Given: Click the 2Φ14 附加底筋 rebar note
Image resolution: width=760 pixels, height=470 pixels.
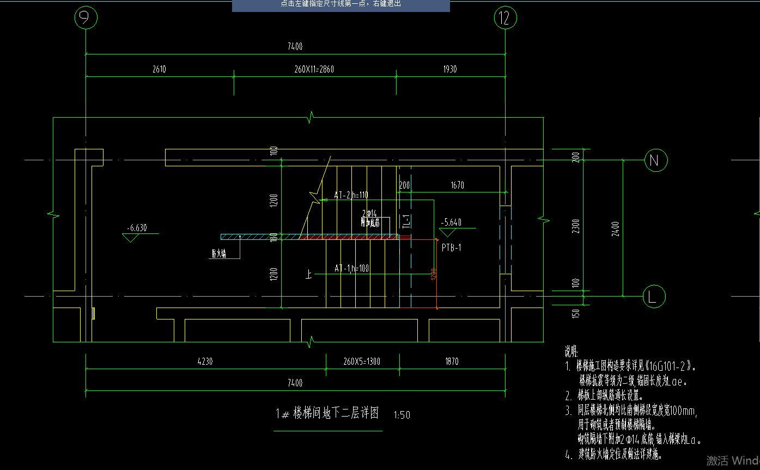Looking at the screenshot, I should point(370,218).
